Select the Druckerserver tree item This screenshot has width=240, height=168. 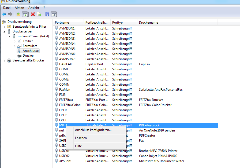point(22,31)
